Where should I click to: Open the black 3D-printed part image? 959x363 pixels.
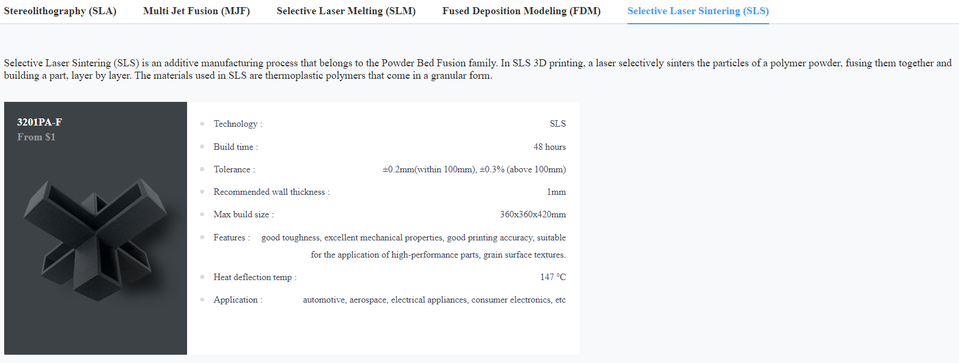95,239
